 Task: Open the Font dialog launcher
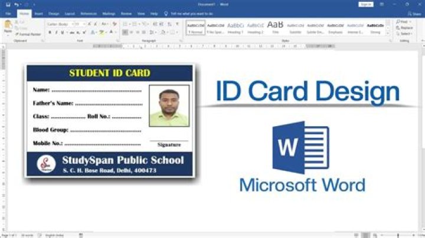click(117, 41)
